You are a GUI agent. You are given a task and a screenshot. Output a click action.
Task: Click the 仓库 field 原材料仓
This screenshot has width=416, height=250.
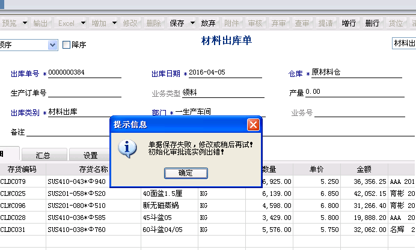click(x=356, y=72)
